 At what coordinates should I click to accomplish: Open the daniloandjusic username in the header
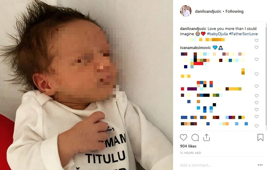(208, 11)
